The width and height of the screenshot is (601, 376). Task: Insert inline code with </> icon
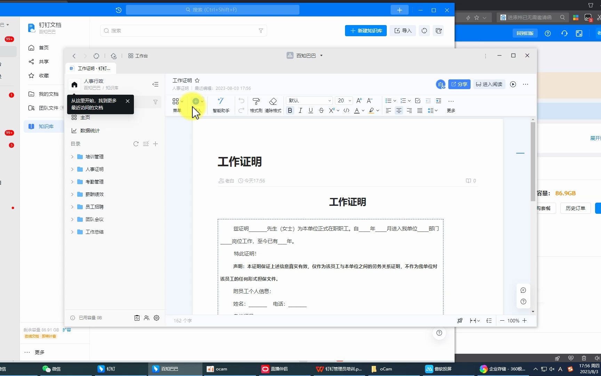coord(346,110)
